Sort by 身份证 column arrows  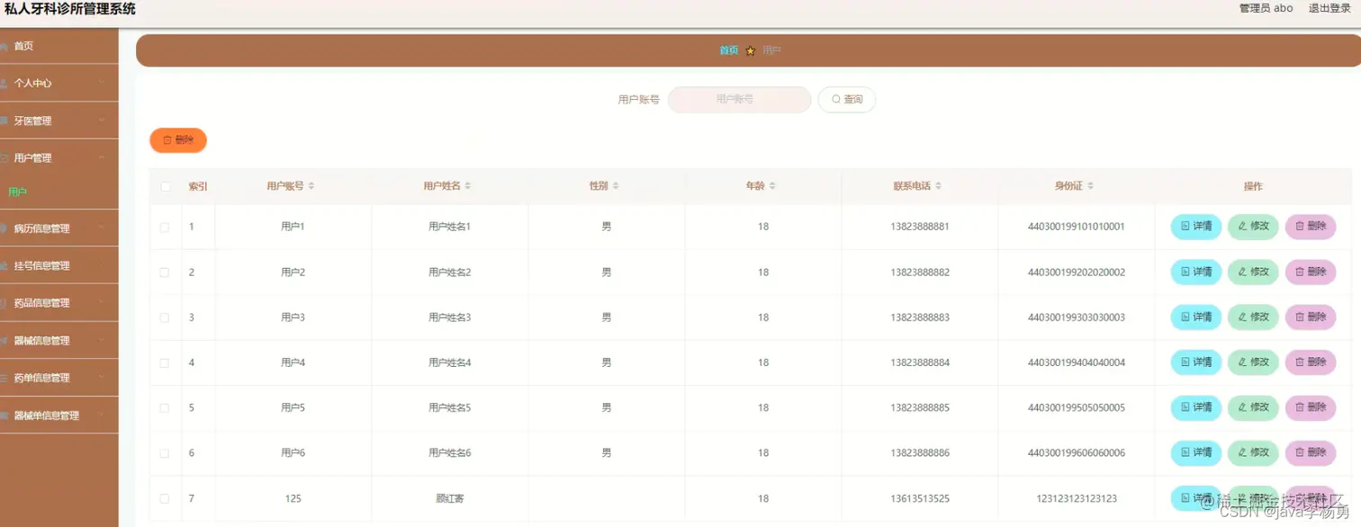[x=1091, y=186]
